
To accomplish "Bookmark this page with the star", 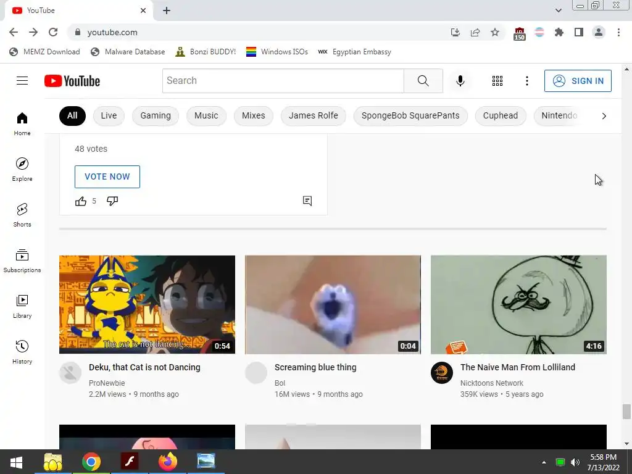I will click(x=494, y=32).
